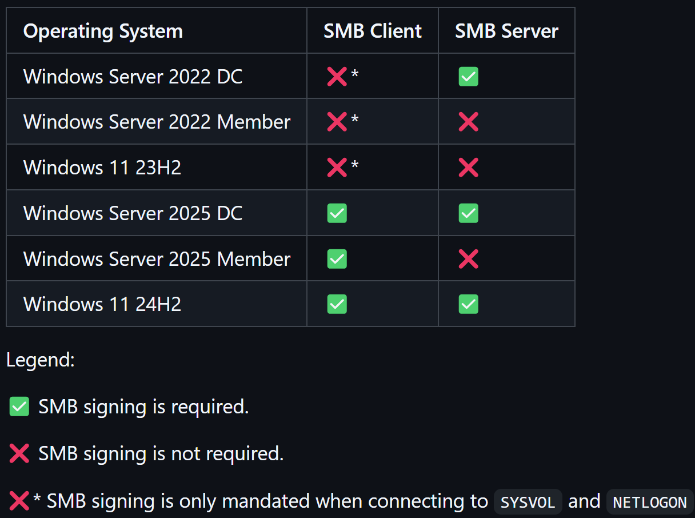The width and height of the screenshot is (695, 518).
Task: Click red cross for Server 2025 Member SMB Server
Action: [468, 258]
